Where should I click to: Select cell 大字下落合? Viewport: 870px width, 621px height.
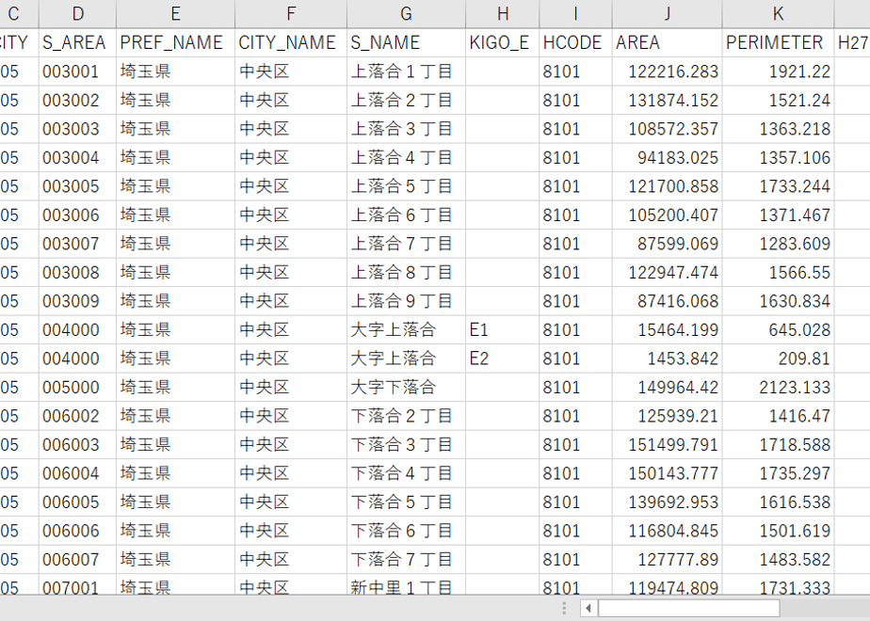point(406,387)
